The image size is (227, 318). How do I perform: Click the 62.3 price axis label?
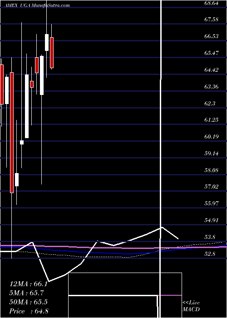coord(210,104)
